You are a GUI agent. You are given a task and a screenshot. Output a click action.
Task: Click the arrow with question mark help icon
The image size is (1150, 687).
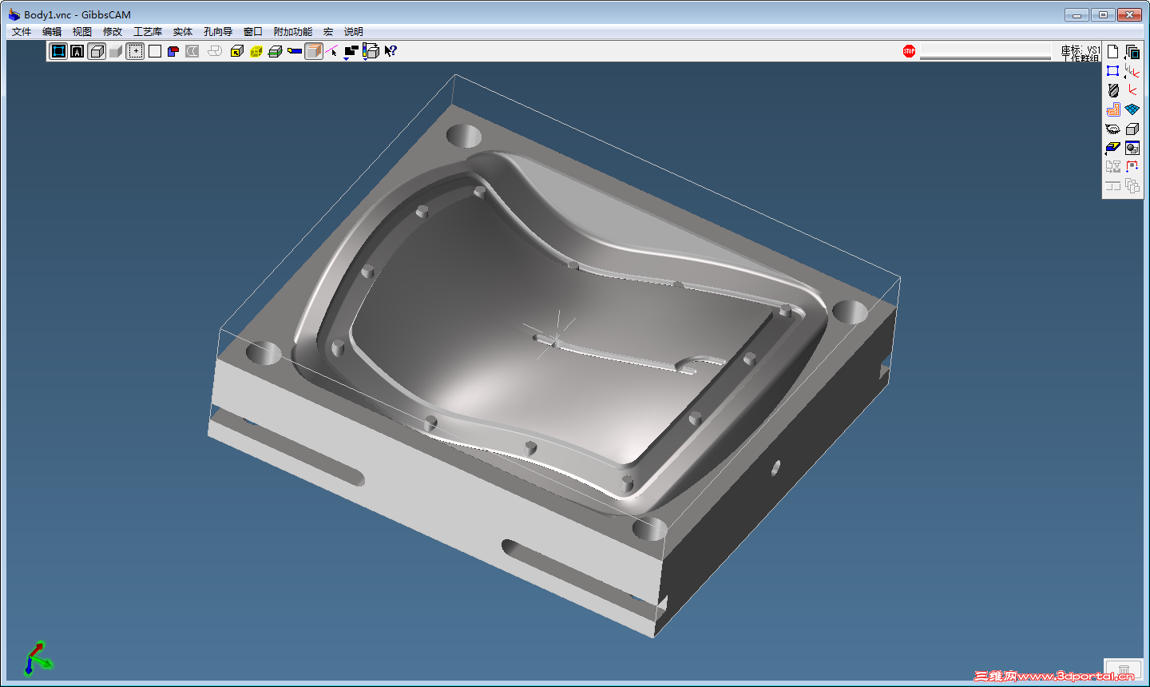click(x=391, y=51)
